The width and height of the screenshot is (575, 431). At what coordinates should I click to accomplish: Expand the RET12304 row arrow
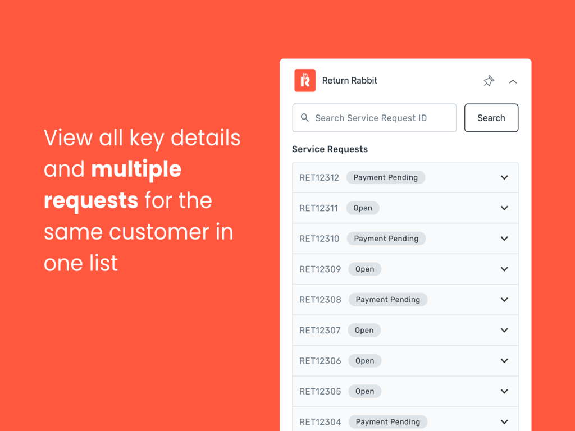click(504, 422)
